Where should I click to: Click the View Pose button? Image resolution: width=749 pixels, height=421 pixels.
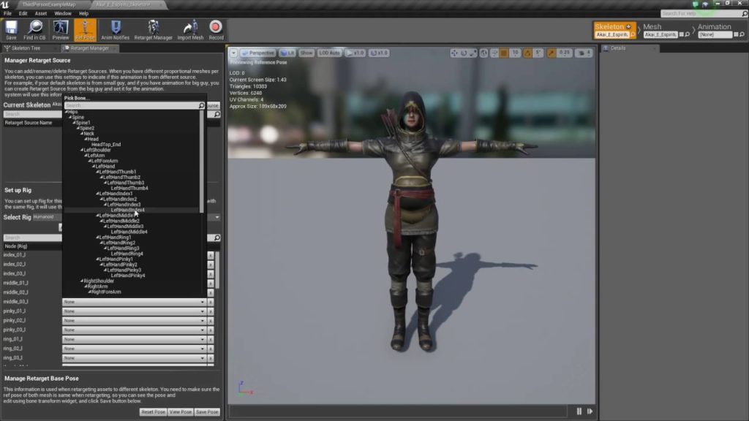pos(180,412)
